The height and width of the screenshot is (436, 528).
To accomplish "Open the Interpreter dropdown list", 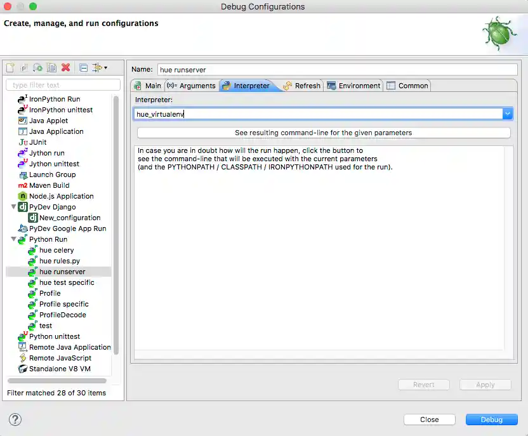I will click(x=508, y=114).
